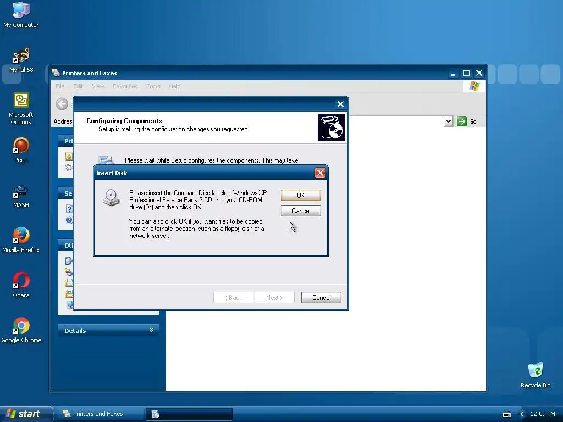Image resolution: width=563 pixels, height=422 pixels.
Task: Click the Insert Disk title bar text
Action: (x=112, y=173)
